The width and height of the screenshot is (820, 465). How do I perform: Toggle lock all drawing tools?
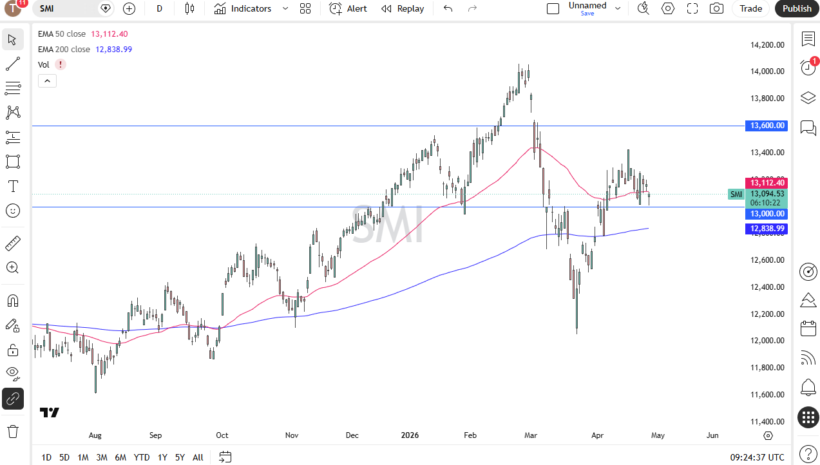[12, 350]
